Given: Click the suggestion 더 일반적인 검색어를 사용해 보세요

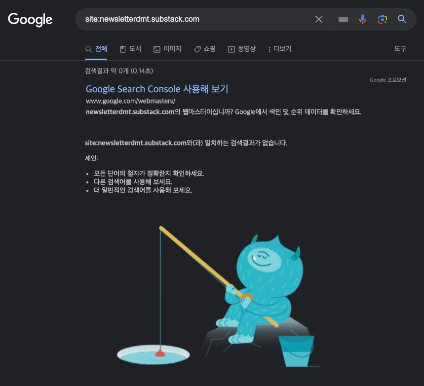Looking at the screenshot, I should click(x=143, y=190).
